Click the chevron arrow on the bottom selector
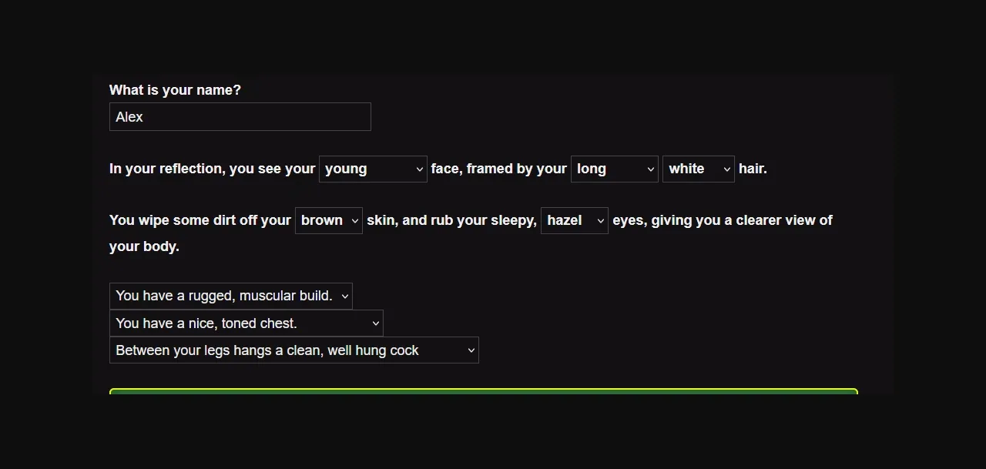This screenshot has height=469, width=986. [x=471, y=350]
